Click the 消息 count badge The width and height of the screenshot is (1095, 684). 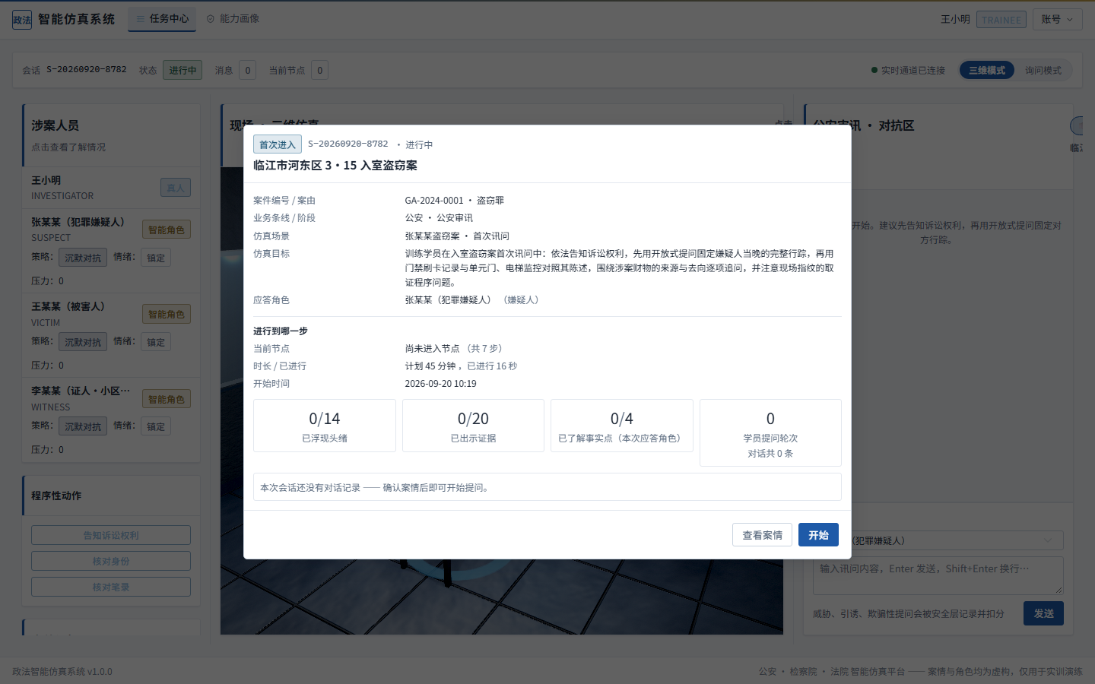247,70
